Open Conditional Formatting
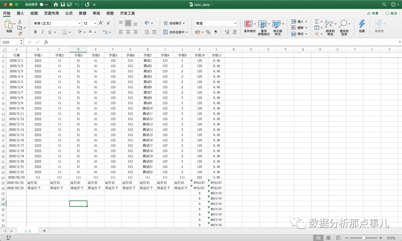Image resolution: width=402 pixels, height=241 pixels. (x=250, y=26)
